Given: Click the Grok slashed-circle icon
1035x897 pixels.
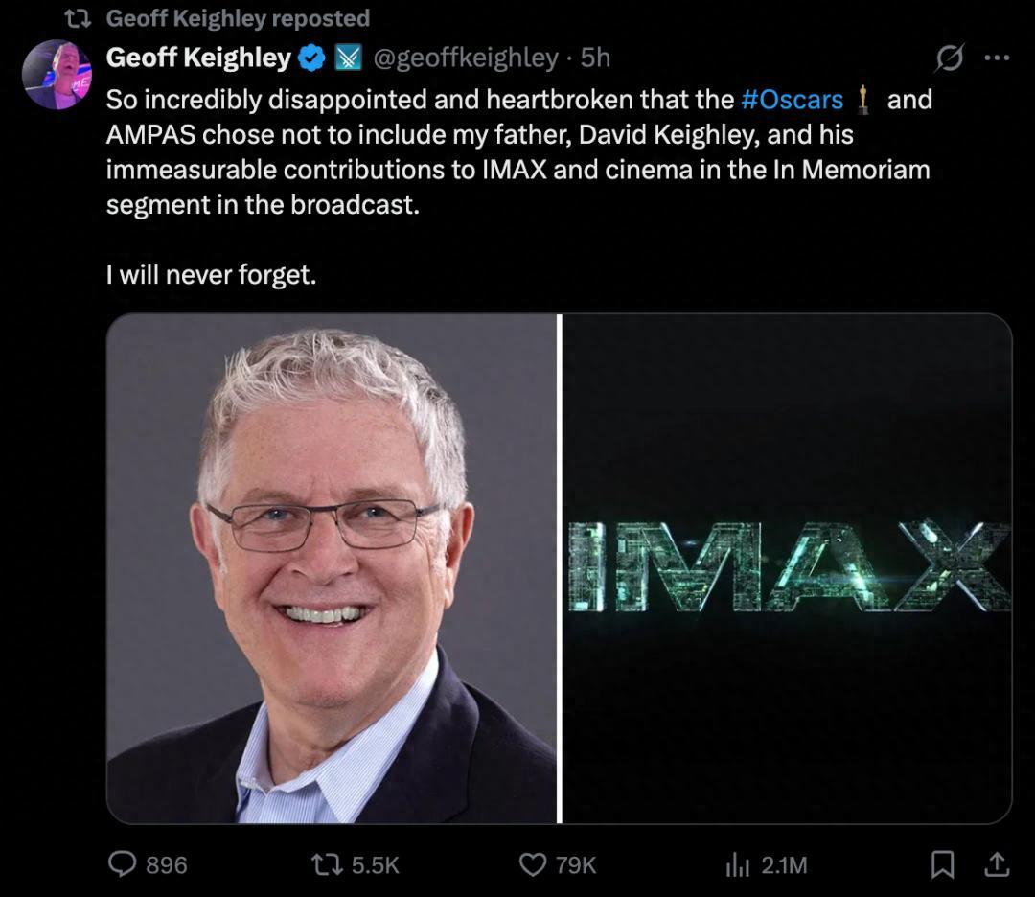Looking at the screenshot, I should (x=950, y=58).
